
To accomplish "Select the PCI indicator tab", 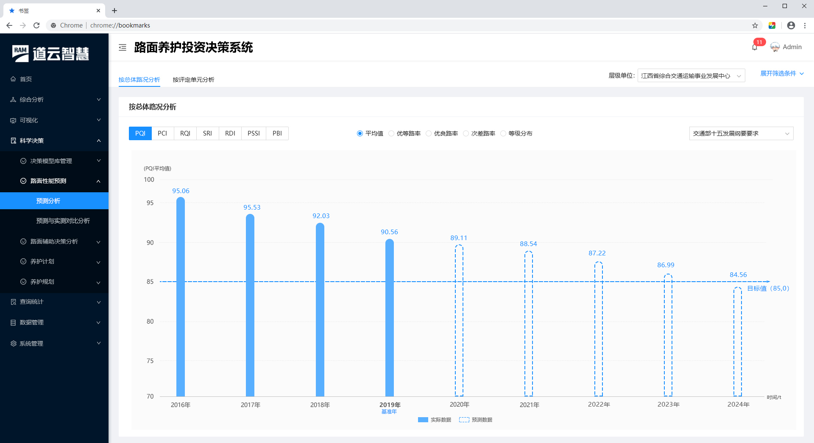I will point(162,133).
